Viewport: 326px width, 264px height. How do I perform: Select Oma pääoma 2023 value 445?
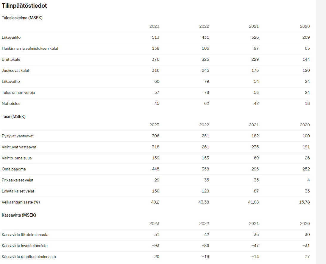[x=155, y=169]
